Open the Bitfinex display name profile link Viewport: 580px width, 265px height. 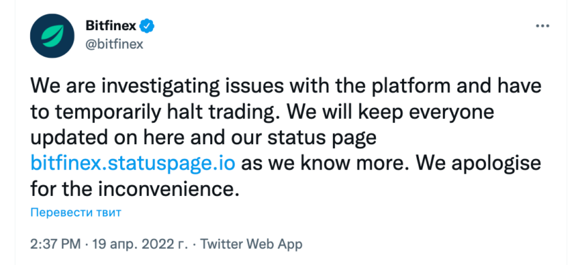tap(113, 26)
